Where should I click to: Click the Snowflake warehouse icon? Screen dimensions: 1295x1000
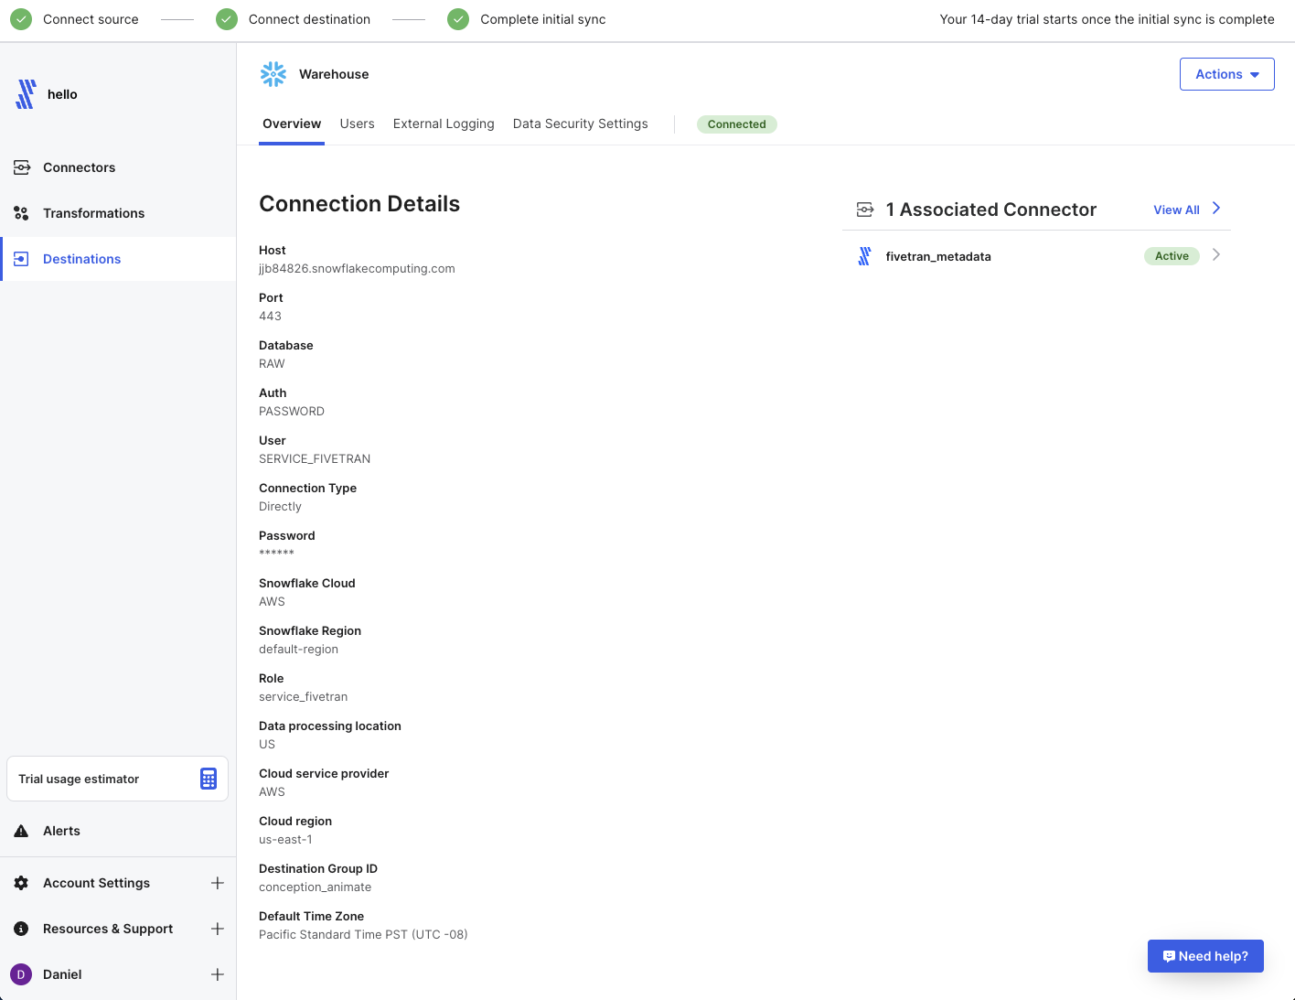pos(273,74)
